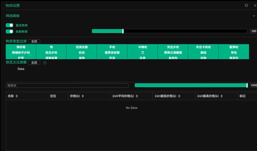
Task: Toggle the 弹药箱 item type filter
Action: point(21,47)
